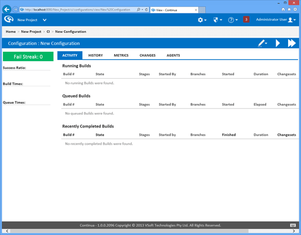Open the shield security menu
Viewport: 301px width, 235px height.
[x=218, y=20]
